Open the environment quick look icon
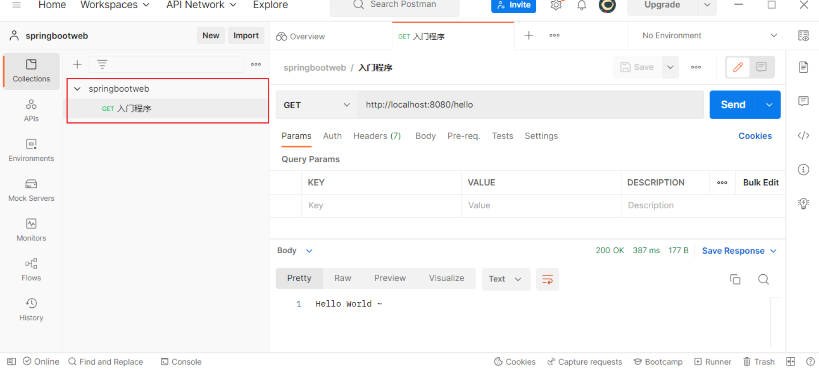 point(803,36)
